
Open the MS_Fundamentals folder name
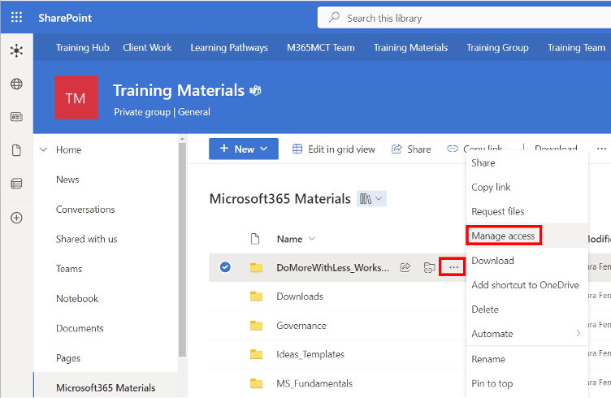[x=314, y=383]
